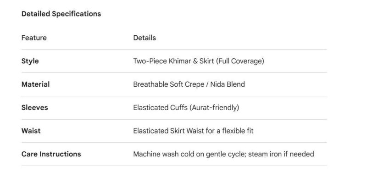Click flexible fit in Waist details
367x172 pixels.
tap(238, 131)
